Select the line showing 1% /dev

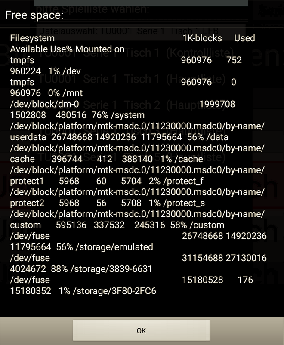pyautogui.click(x=46, y=71)
